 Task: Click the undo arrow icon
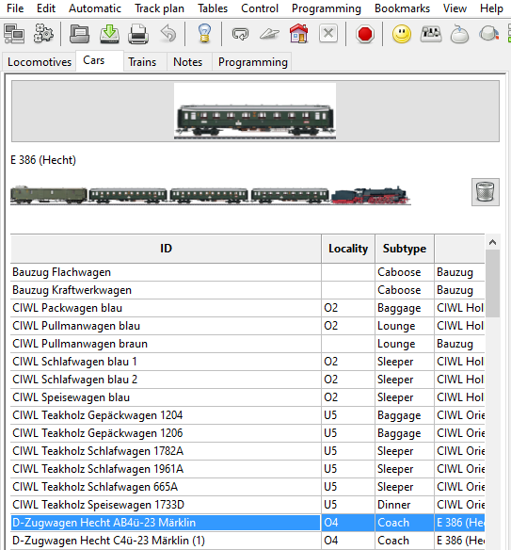click(x=168, y=34)
